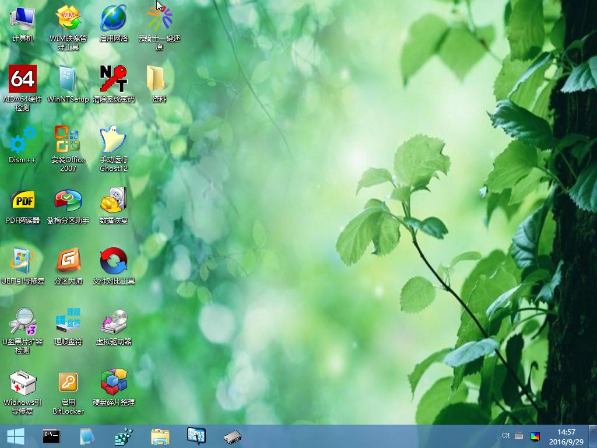
Task: Open 分区大师 desktop shortcut
Action: (x=68, y=261)
